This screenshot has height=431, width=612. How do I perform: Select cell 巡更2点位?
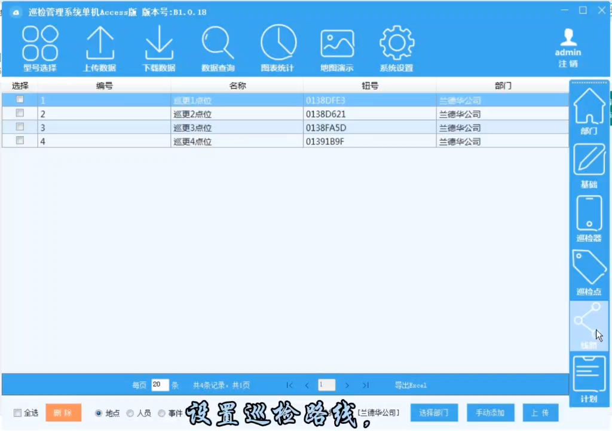pyautogui.click(x=237, y=114)
